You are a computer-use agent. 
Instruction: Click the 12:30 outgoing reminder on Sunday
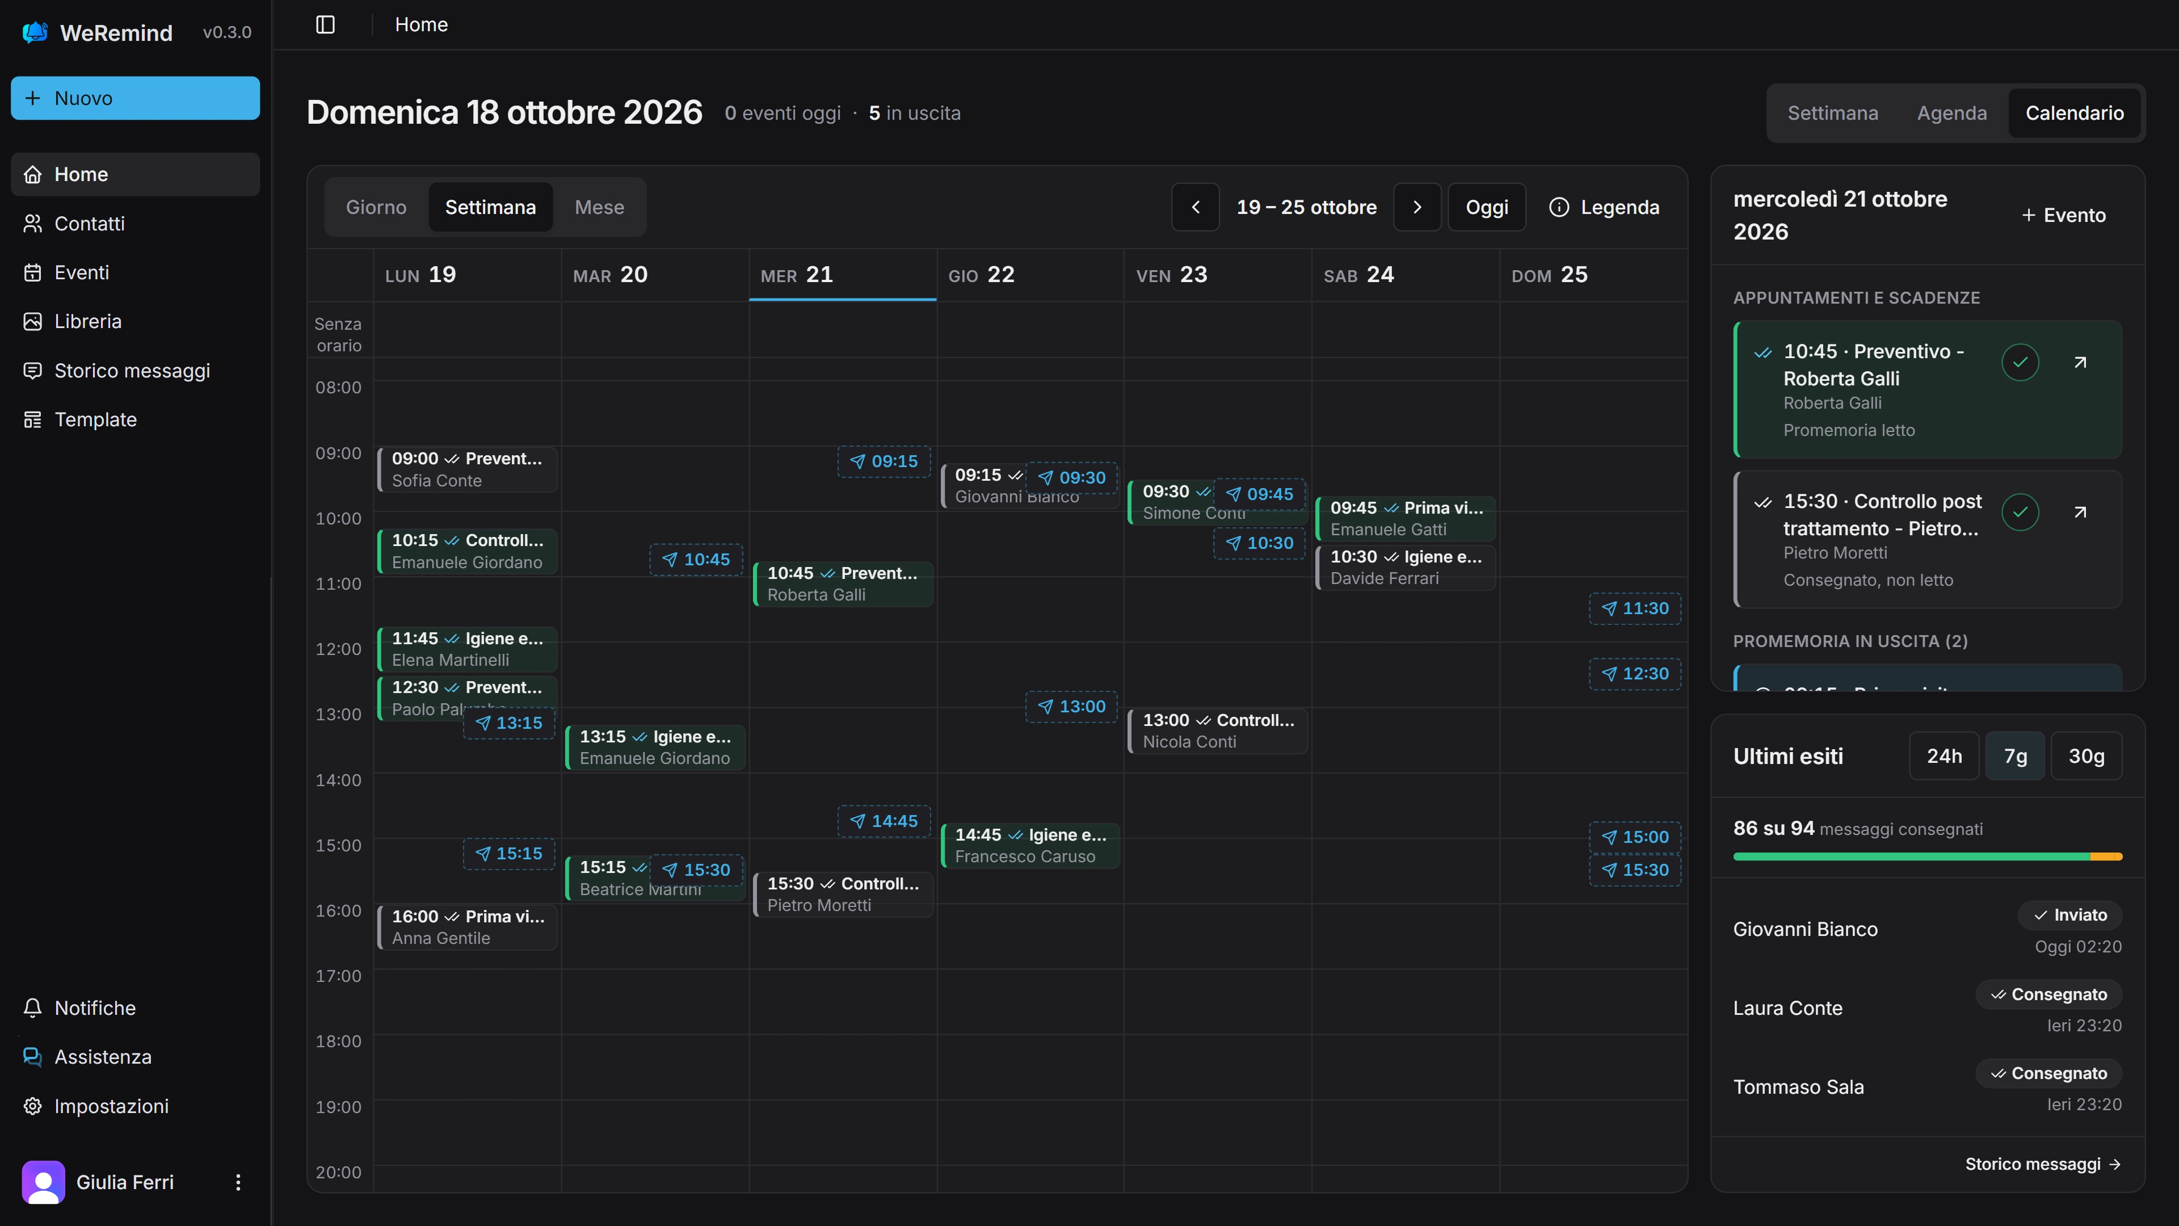pyautogui.click(x=1635, y=674)
